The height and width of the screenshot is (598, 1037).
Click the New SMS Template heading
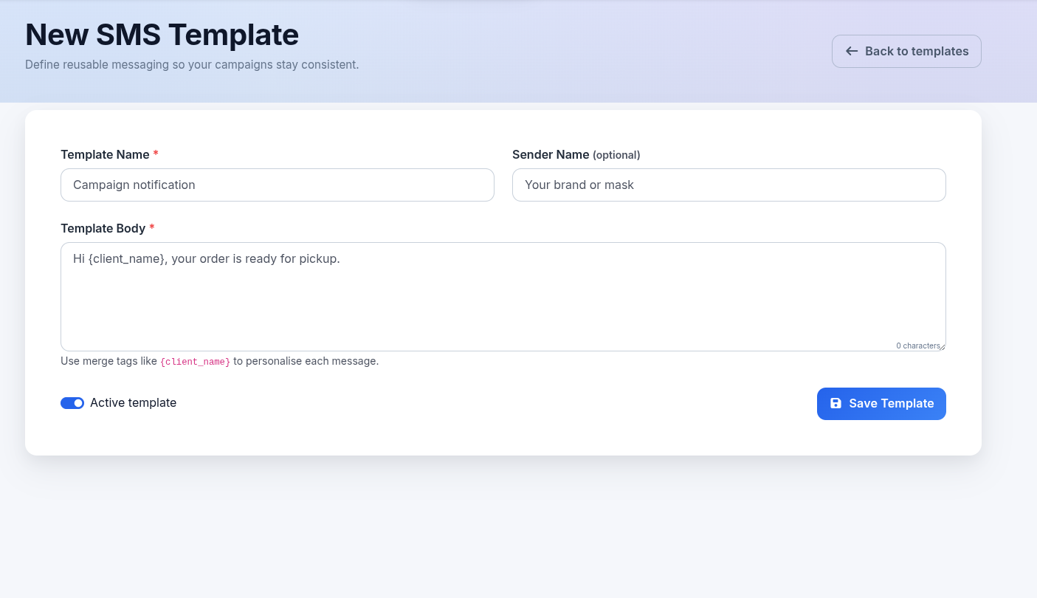(162, 35)
